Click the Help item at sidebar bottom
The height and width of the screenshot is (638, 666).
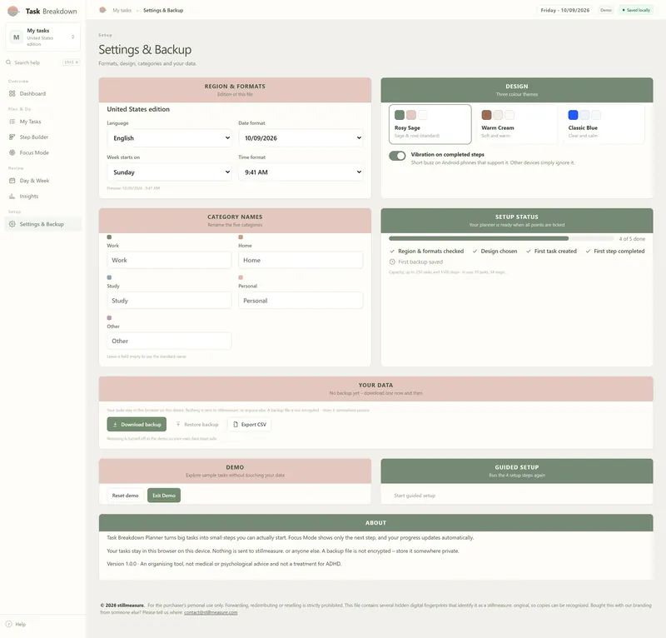click(x=42, y=624)
